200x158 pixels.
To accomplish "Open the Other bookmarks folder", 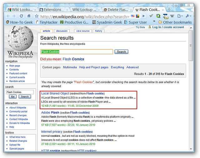I will [175, 22].
